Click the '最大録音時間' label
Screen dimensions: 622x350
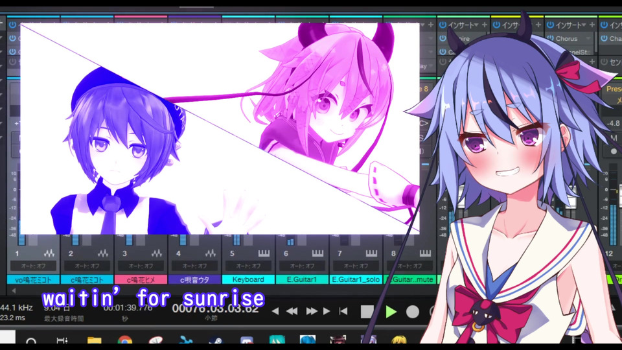pyautogui.click(x=63, y=319)
